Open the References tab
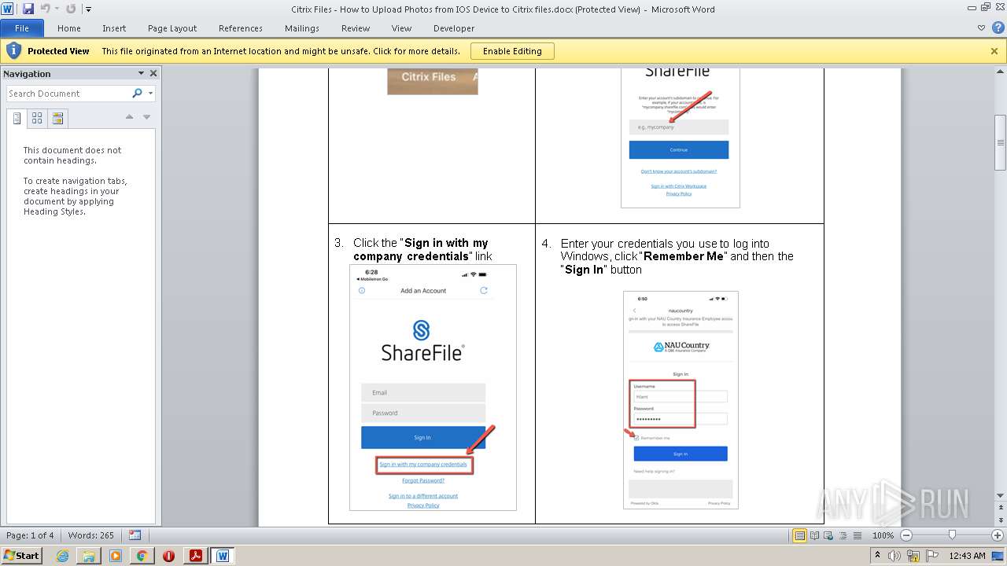The height and width of the screenshot is (566, 1007). coord(241,28)
